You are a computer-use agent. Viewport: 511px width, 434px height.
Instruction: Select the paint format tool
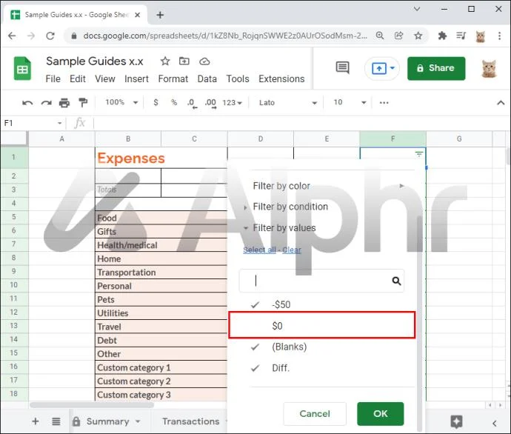[x=83, y=103]
